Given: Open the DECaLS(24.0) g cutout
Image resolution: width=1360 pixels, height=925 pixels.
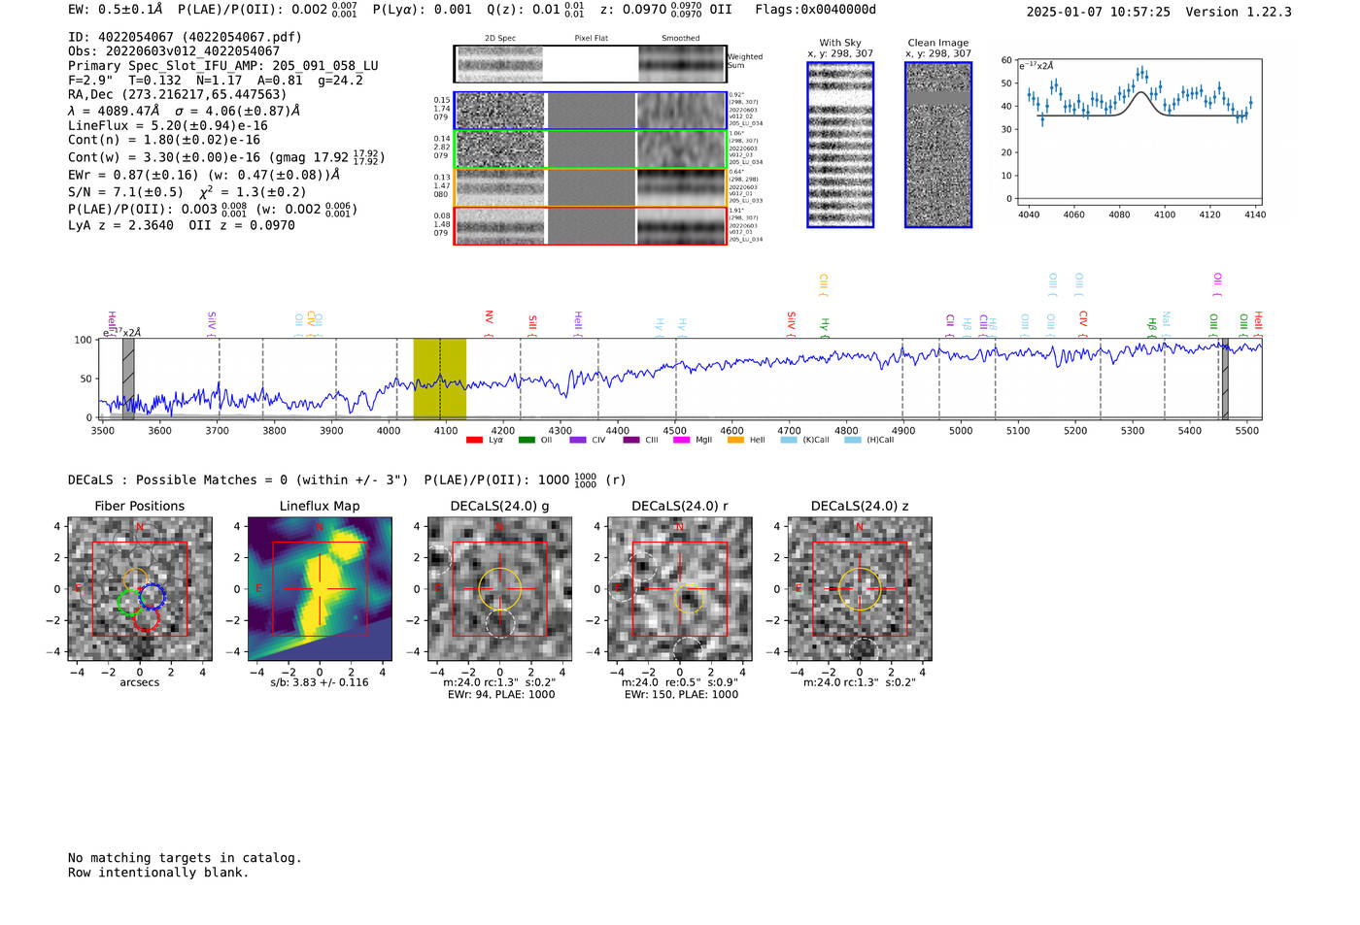Looking at the screenshot, I should (499, 588).
